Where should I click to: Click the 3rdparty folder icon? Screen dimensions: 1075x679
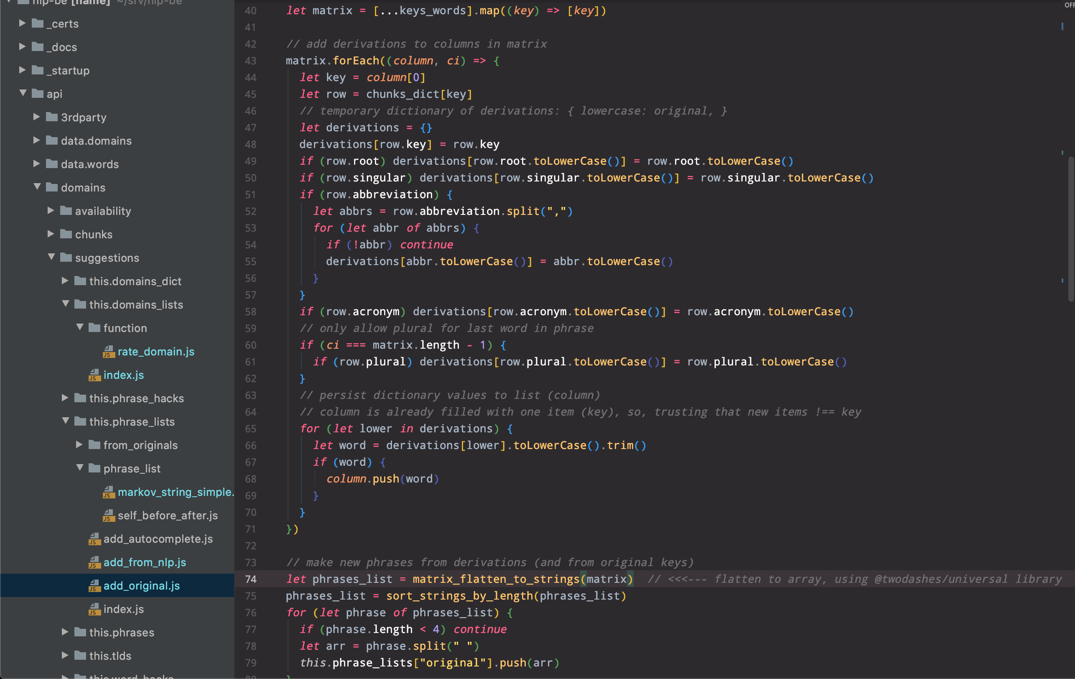click(52, 117)
